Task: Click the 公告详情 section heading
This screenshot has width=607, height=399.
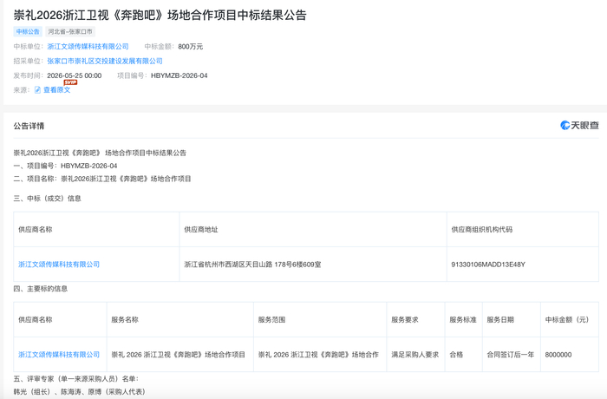Action: click(29, 126)
